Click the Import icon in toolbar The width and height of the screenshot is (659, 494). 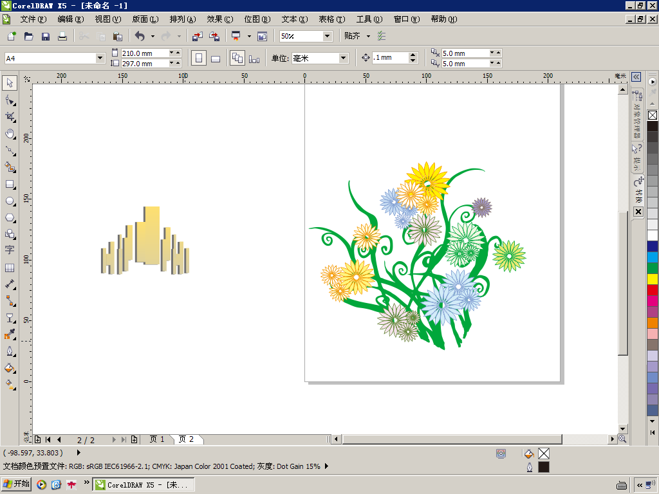click(x=197, y=37)
